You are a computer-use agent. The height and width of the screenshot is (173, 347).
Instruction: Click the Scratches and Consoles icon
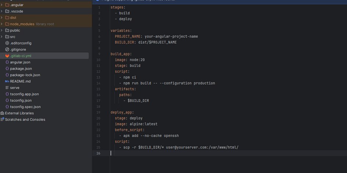(2, 120)
